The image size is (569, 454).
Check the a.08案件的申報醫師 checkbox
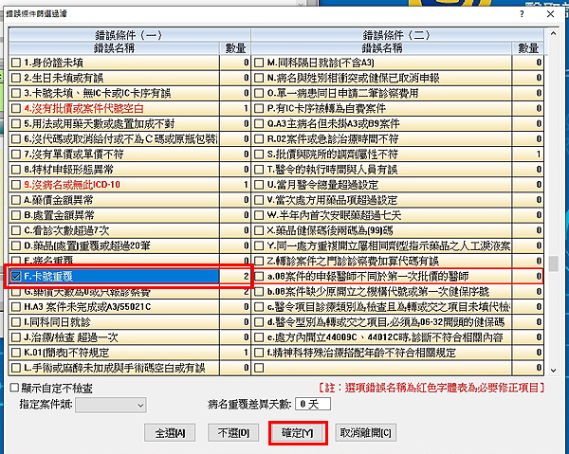[259, 276]
